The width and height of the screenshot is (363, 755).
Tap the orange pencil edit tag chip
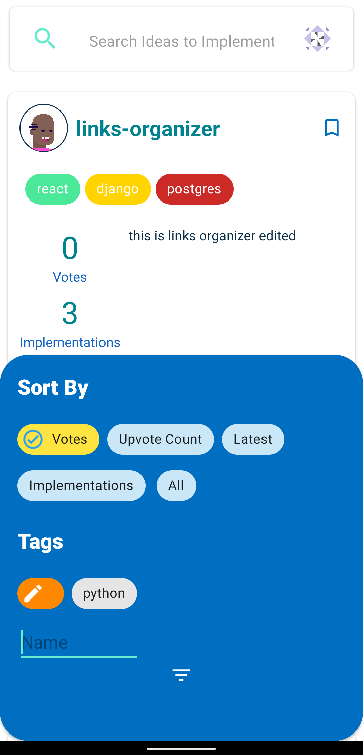(x=41, y=593)
